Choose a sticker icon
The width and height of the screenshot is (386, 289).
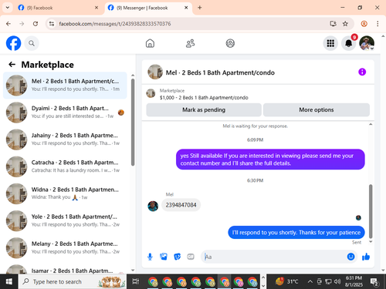[177, 257]
